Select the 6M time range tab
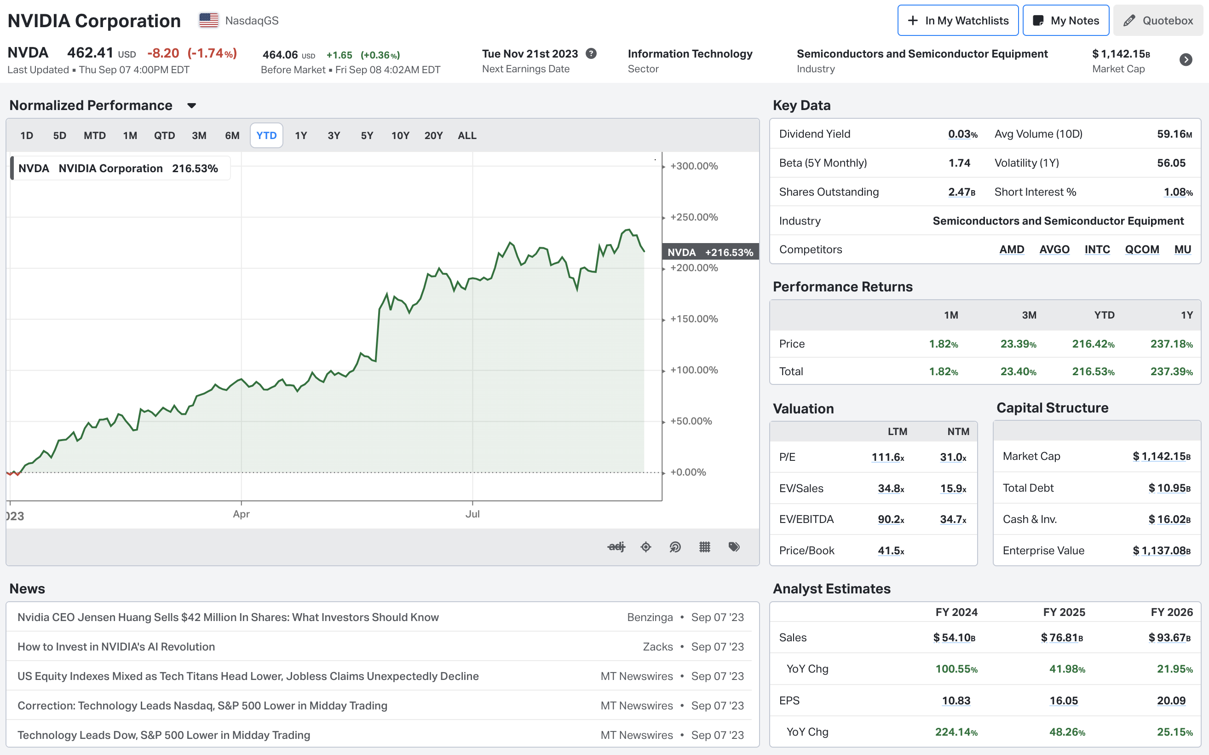 (x=232, y=135)
